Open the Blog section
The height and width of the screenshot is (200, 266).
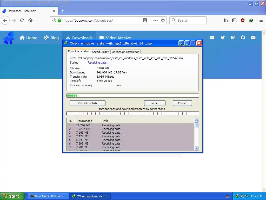click(51, 38)
